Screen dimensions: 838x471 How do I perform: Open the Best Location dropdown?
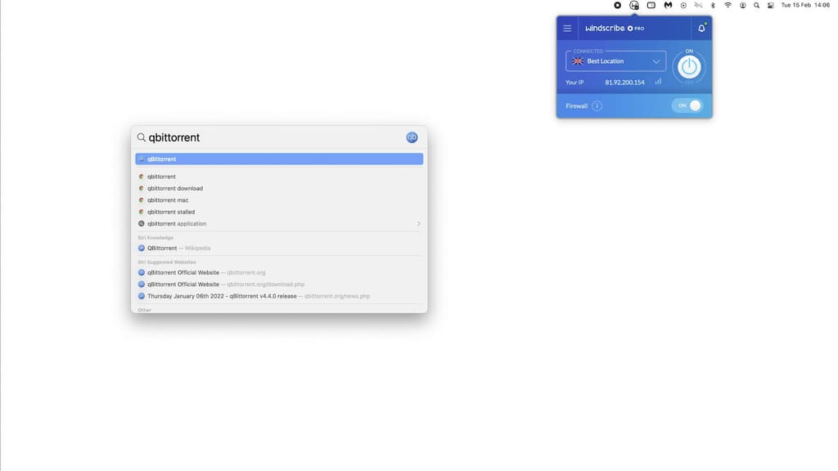point(615,61)
